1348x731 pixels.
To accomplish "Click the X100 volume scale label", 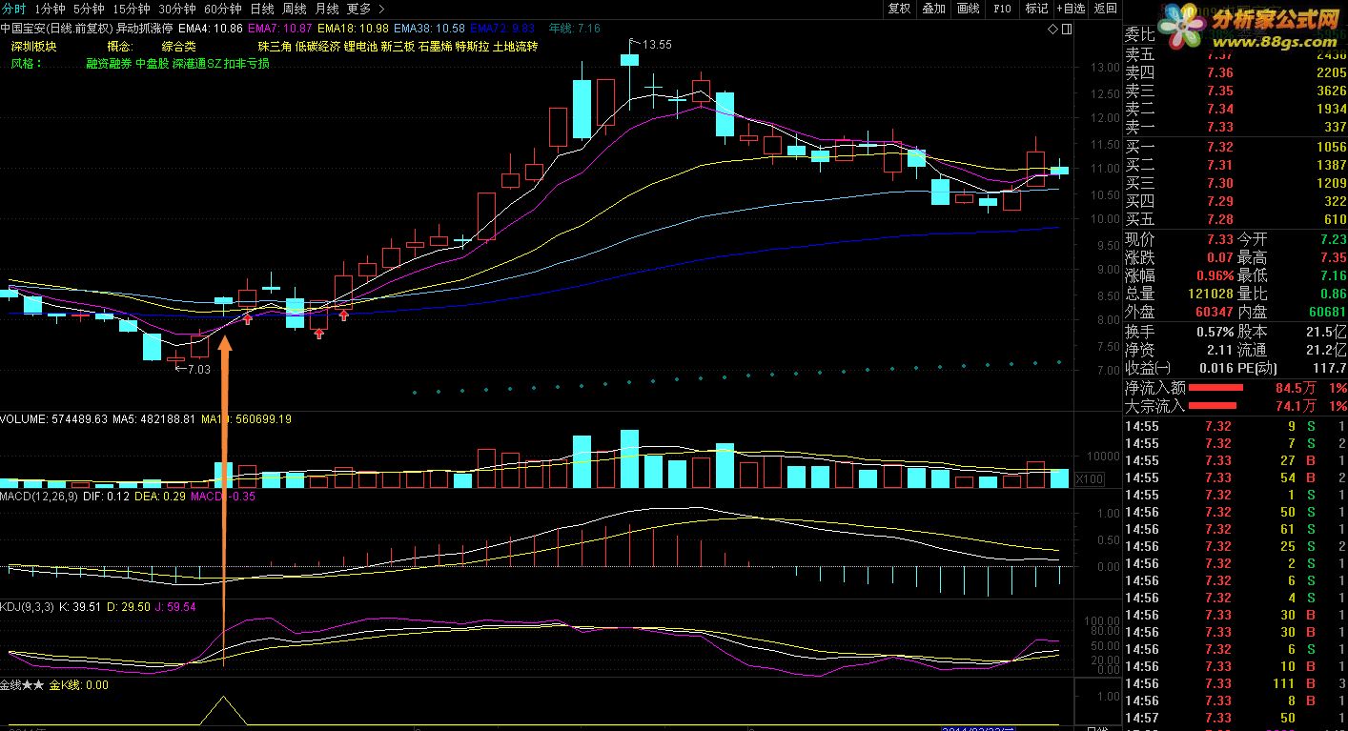I will point(1089,478).
